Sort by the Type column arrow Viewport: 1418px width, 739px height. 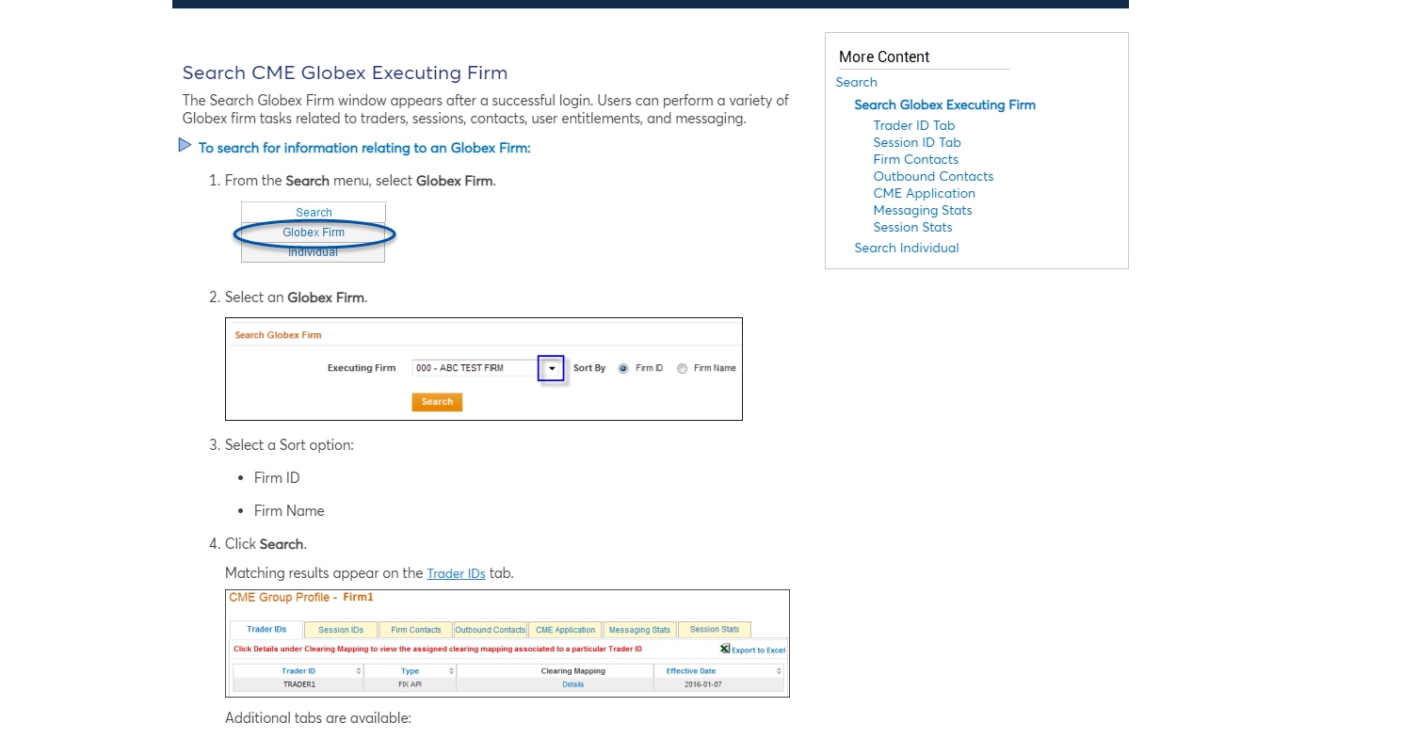452,671
